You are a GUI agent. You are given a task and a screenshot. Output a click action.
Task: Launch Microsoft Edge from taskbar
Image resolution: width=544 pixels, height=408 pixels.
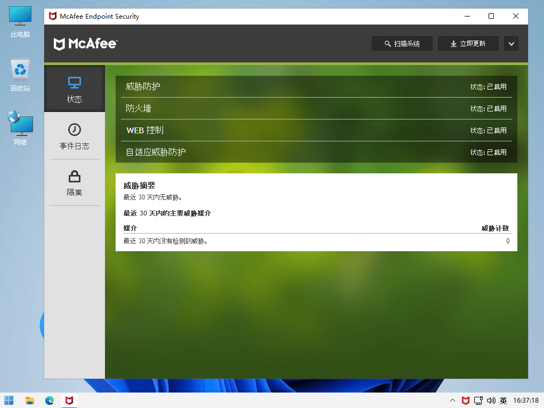[x=50, y=401]
